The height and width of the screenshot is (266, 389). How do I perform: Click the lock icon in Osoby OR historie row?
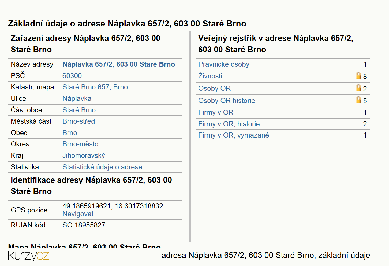click(358, 100)
